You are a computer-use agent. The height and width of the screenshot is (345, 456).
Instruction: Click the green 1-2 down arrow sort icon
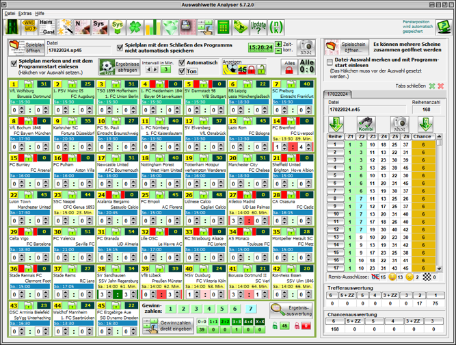(336, 124)
